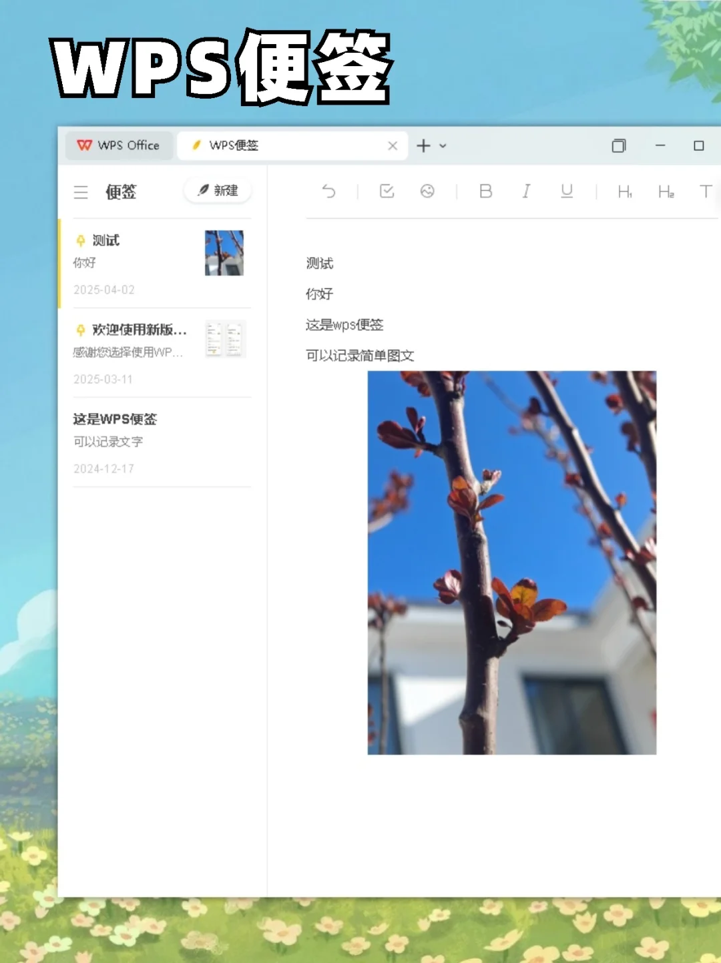Viewport: 721px width, 963px height.
Task: Add a new tab with plus icon
Action: click(423, 145)
